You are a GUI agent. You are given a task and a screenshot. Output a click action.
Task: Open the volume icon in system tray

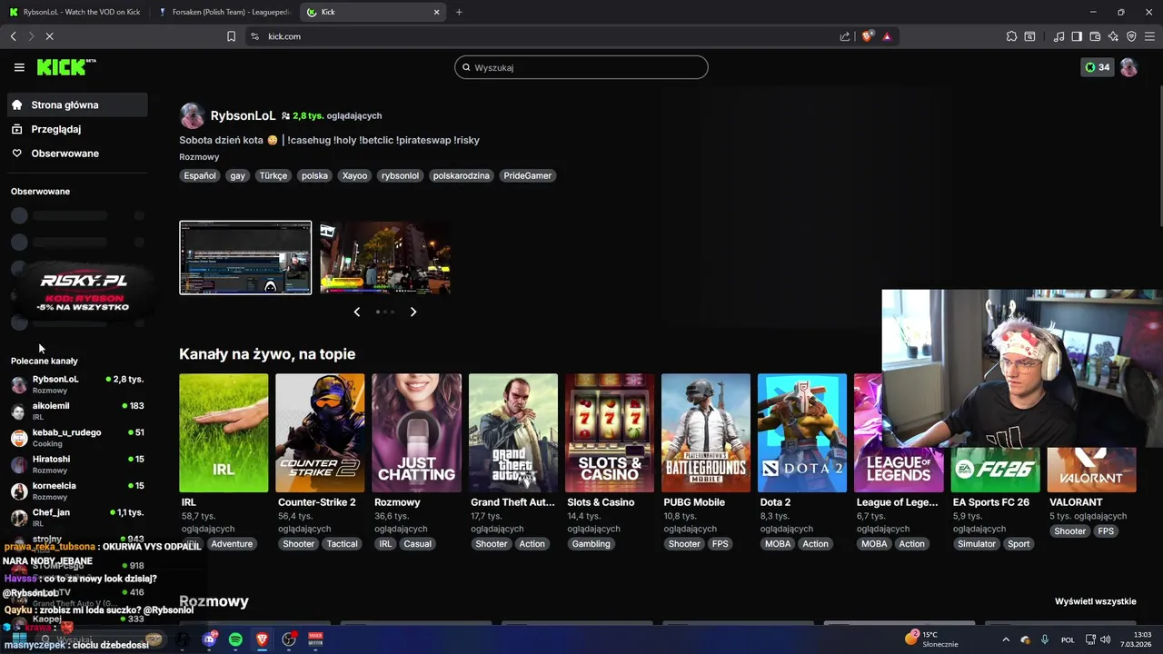click(x=1106, y=639)
